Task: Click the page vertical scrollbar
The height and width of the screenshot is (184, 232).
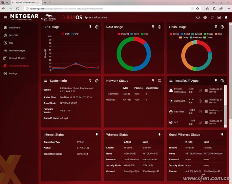Action: point(231,103)
